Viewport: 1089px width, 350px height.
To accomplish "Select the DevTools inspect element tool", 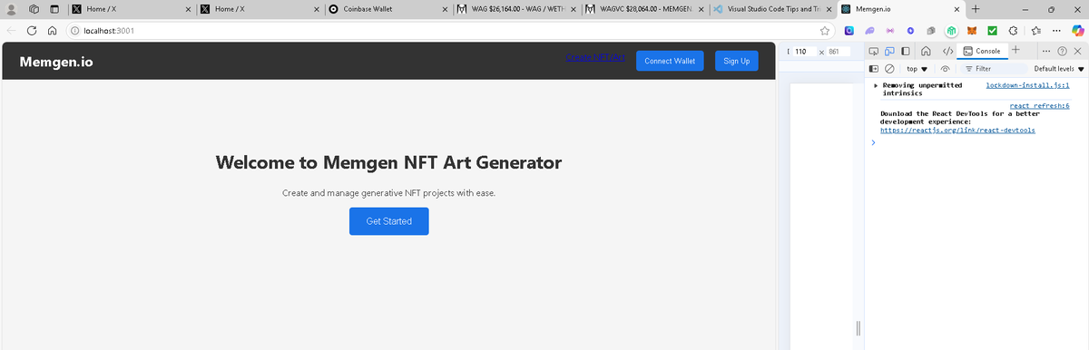I will (873, 51).
